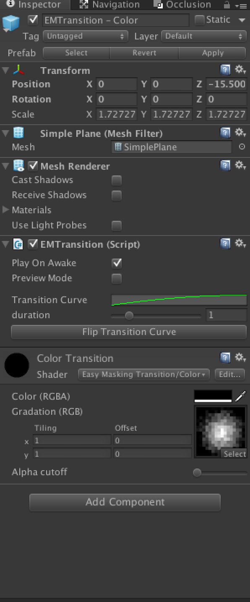Open Color Transition material gear menu
This screenshot has height=602, width=250.
(x=240, y=358)
